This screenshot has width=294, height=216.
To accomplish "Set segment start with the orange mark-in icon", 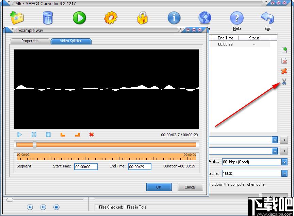I will coord(63,134).
